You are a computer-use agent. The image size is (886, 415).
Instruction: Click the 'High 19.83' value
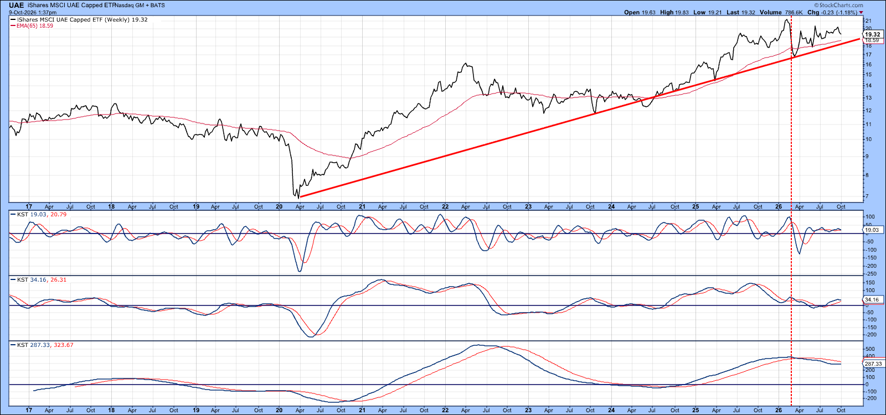pos(674,12)
